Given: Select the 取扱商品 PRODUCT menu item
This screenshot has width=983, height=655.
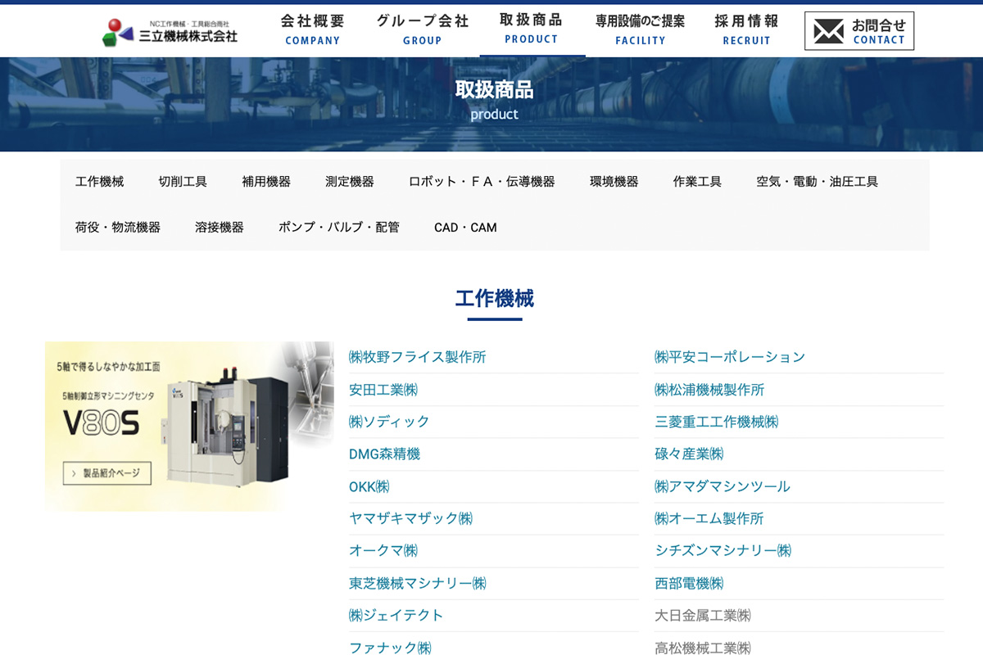Looking at the screenshot, I should pyautogui.click(x=532, y=29).
